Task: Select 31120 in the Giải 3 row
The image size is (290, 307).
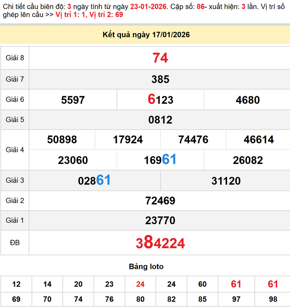Action: (x=225, y=180)
